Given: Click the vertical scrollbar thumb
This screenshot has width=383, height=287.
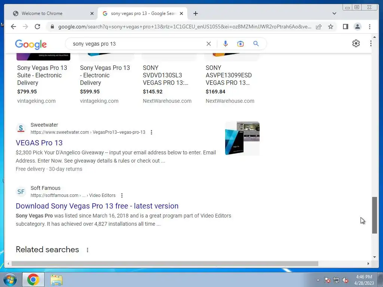Looking at the screenshot, I should [374, 215].
